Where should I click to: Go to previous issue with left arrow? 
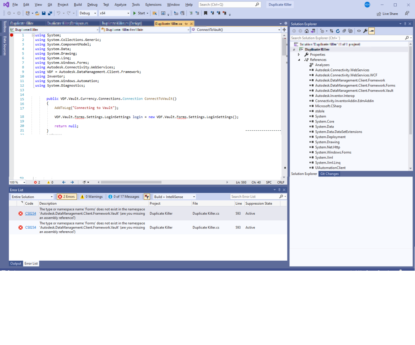pos(64,182)
